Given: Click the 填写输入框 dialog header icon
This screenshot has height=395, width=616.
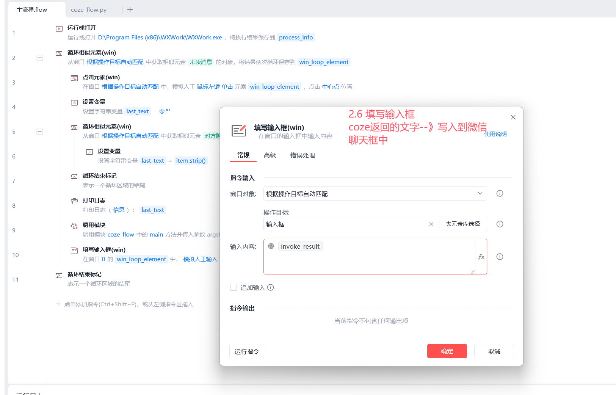Looking at the screenshot, I should pyautogui.click(x=239, y=130).
